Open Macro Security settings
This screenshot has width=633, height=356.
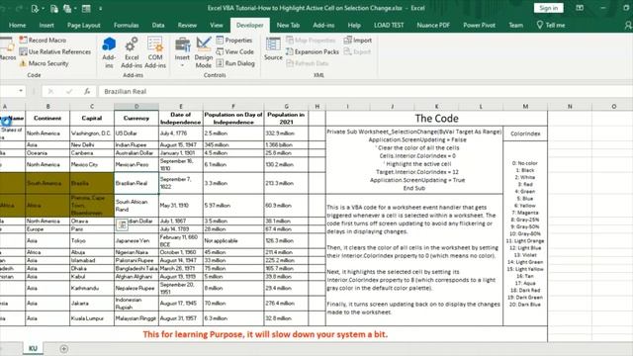[x=44, y=63]
